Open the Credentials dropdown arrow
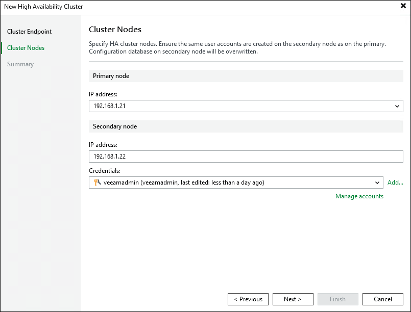The image size is (411, 312). click(377, 183)
